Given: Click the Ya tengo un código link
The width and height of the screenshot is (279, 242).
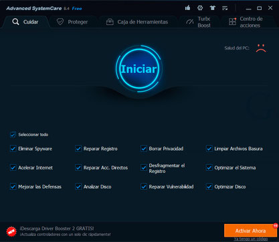Looking at the screenshot, I should pyautogui.click(x=251, y=239).
